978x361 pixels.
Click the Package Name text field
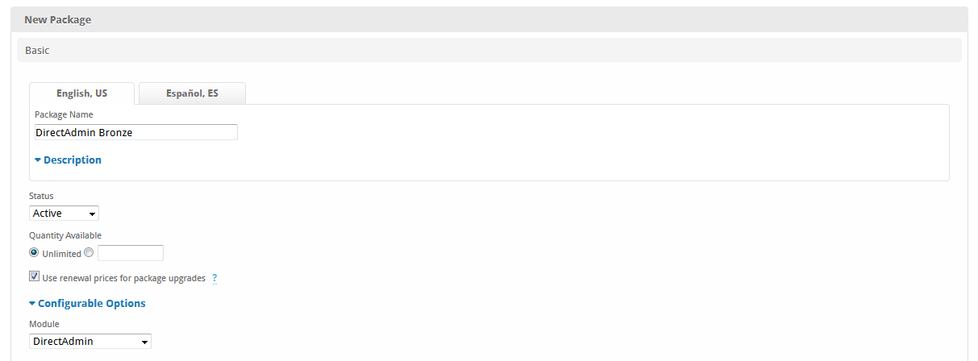(x=135, y=132)
